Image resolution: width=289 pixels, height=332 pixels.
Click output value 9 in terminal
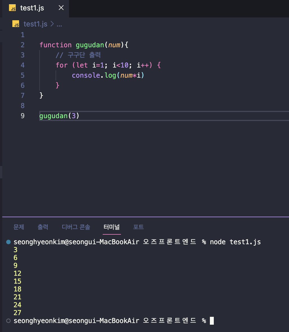pos(15,266)
